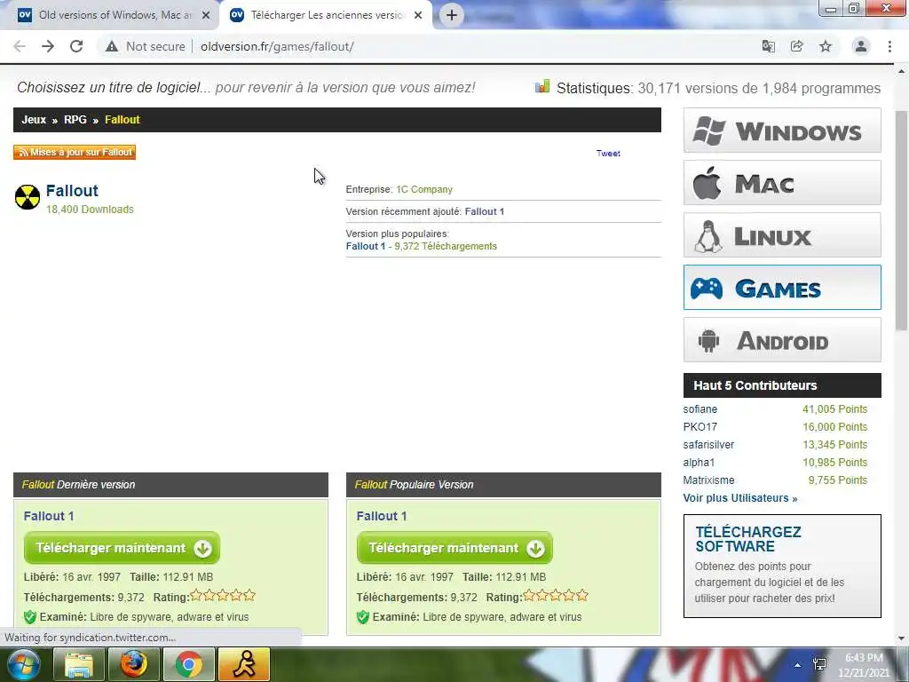The height and width of the screenshot is (682, 909).
Task: Click contributor sofiane
Action: 700,408
